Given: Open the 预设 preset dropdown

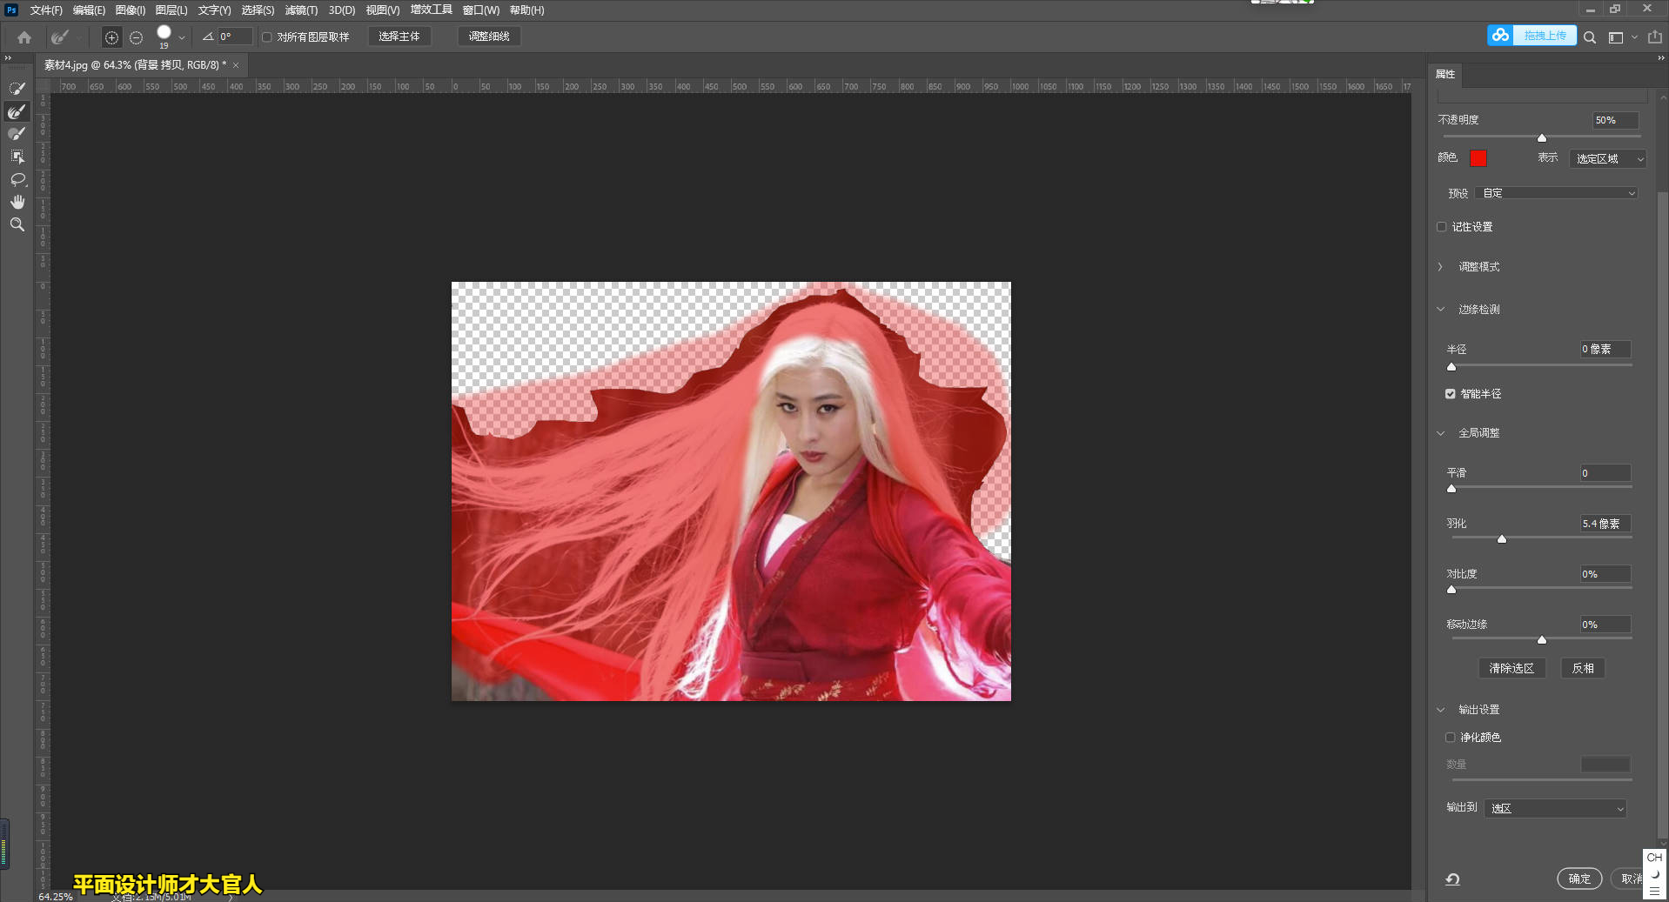Looking at the screenshot, I should (x=1558, y=193).
